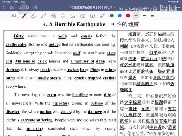Tap the underlined word "disaster"

point(13,112)
